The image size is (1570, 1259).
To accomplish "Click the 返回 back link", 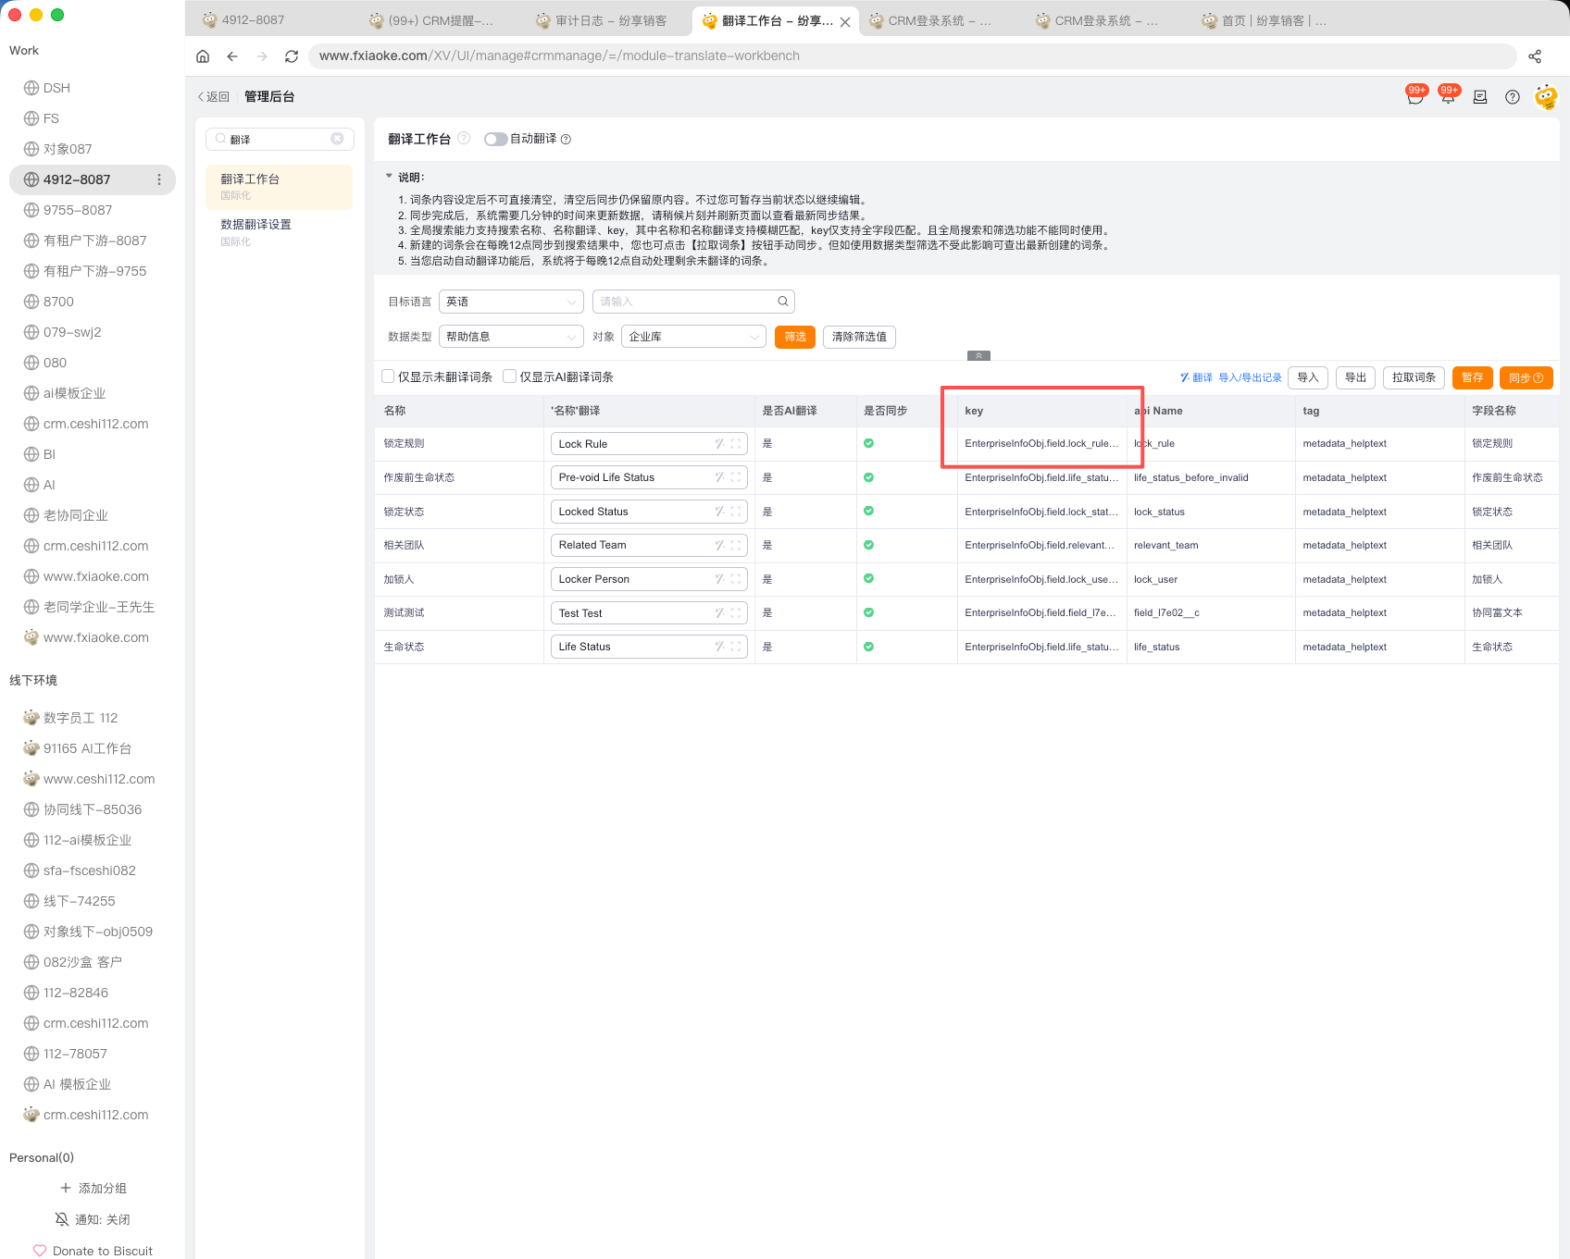I will click(213, 96).
